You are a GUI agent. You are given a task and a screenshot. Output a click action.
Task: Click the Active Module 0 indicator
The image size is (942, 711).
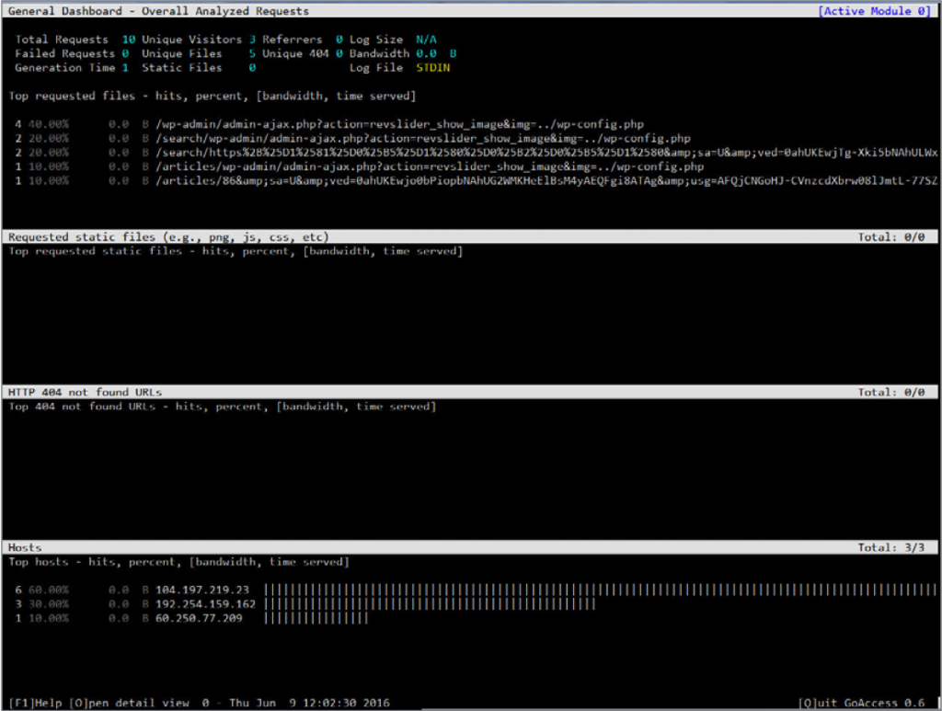coord(875,11)
